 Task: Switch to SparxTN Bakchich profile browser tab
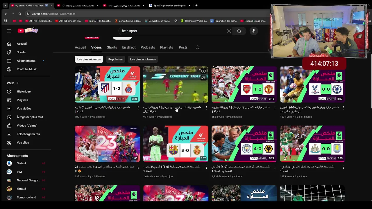[x=167, y=5]
